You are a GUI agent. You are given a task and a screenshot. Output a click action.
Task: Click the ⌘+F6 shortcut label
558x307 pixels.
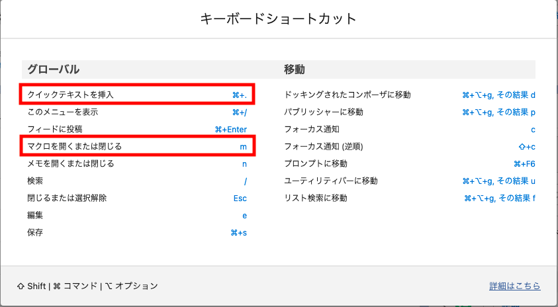point(524,164)
